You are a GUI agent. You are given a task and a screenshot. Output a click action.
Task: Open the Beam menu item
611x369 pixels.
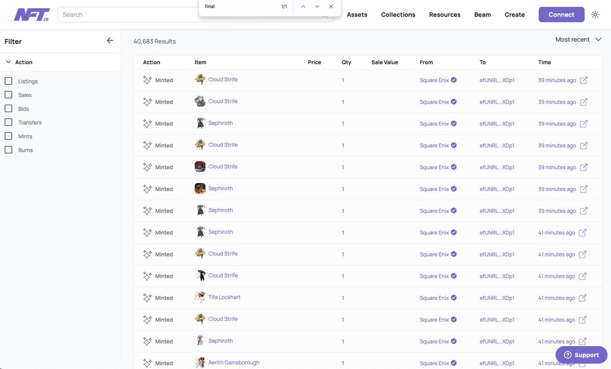[x=482, y=15]
